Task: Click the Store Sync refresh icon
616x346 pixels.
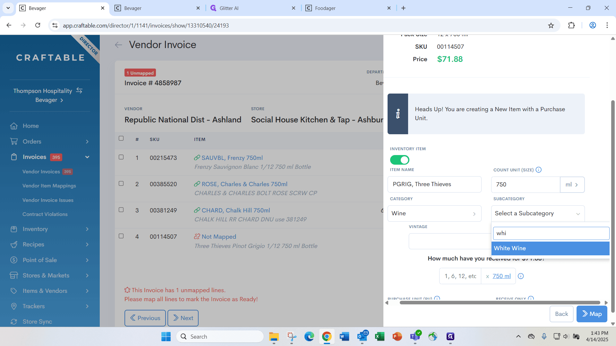Action: (x=14, y=322)
